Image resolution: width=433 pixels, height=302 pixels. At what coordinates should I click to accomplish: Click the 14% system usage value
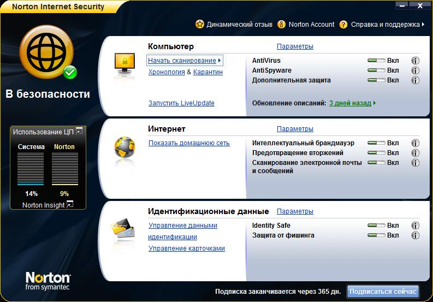tap(31, 194)
